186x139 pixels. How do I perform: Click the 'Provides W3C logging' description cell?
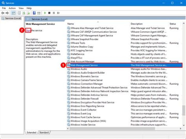pyautogui.click(x=149, y=50)
